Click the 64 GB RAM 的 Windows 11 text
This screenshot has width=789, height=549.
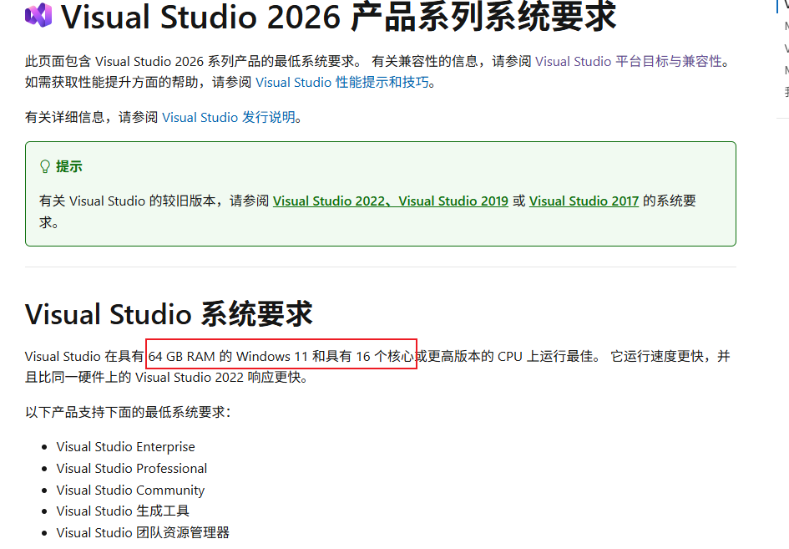228,357
